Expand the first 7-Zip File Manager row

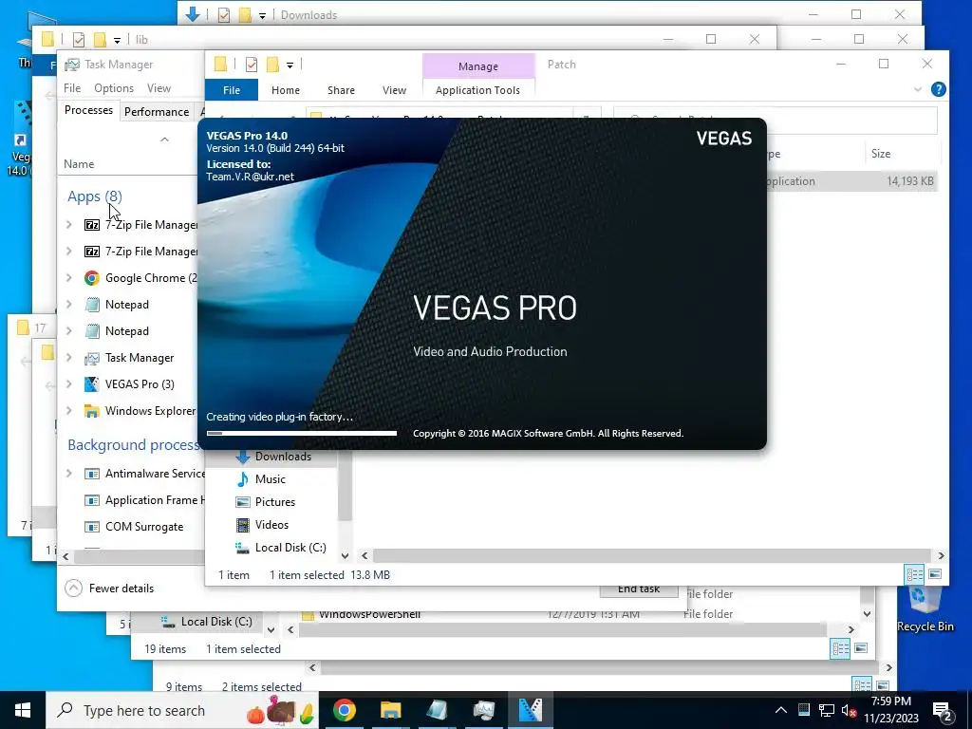68,225
